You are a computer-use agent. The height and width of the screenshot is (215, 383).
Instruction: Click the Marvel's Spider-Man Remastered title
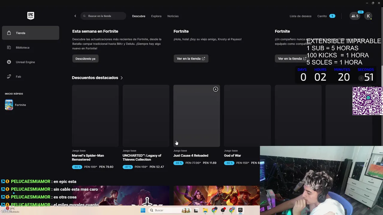(x=88, y=157)
